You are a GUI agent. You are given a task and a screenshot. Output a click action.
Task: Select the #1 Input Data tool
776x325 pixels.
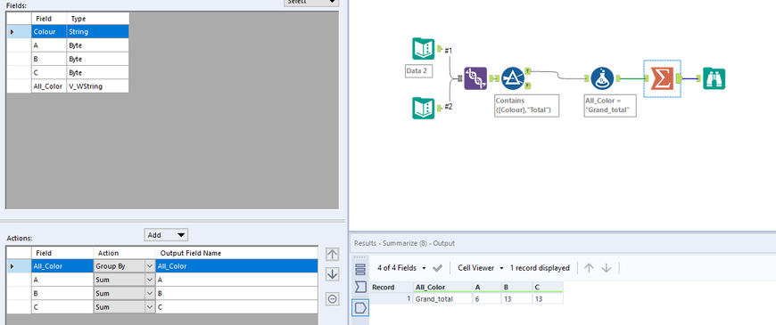pos(423,49)
